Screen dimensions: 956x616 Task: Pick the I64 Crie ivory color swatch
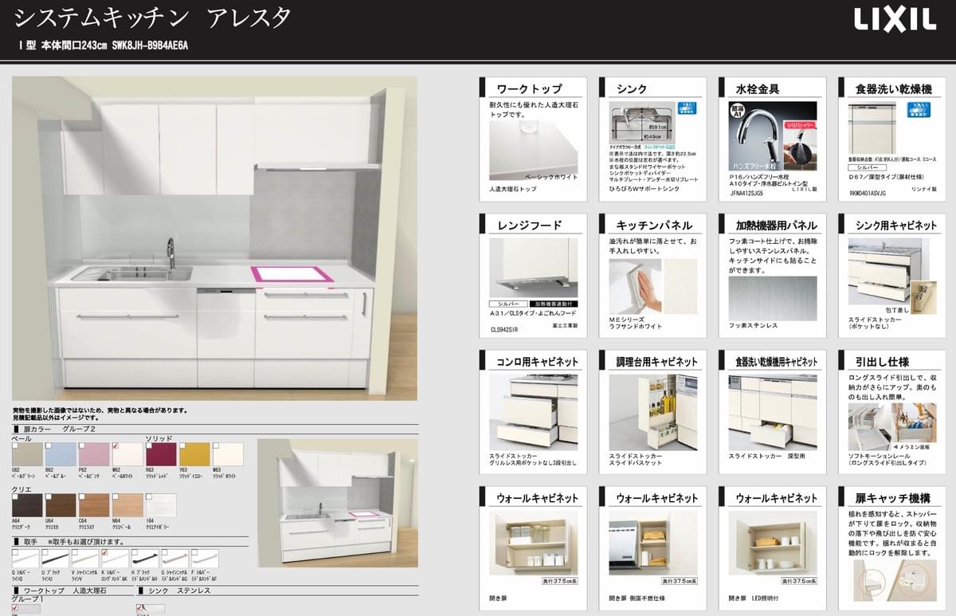tap(161, 505)
